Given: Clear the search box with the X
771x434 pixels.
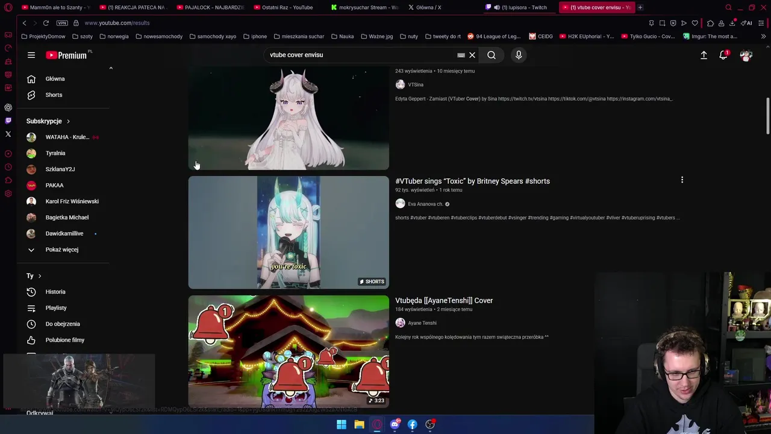Looking at the screenshot, I should pyautogui.click(x=472, y=55).
